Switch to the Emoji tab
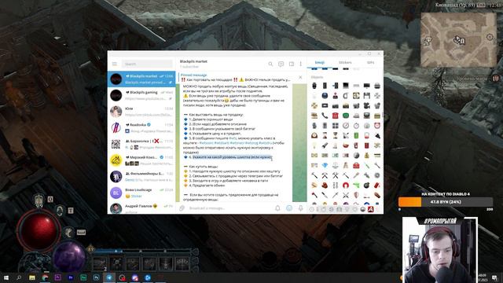503x283 pixels. coord(320,62)
